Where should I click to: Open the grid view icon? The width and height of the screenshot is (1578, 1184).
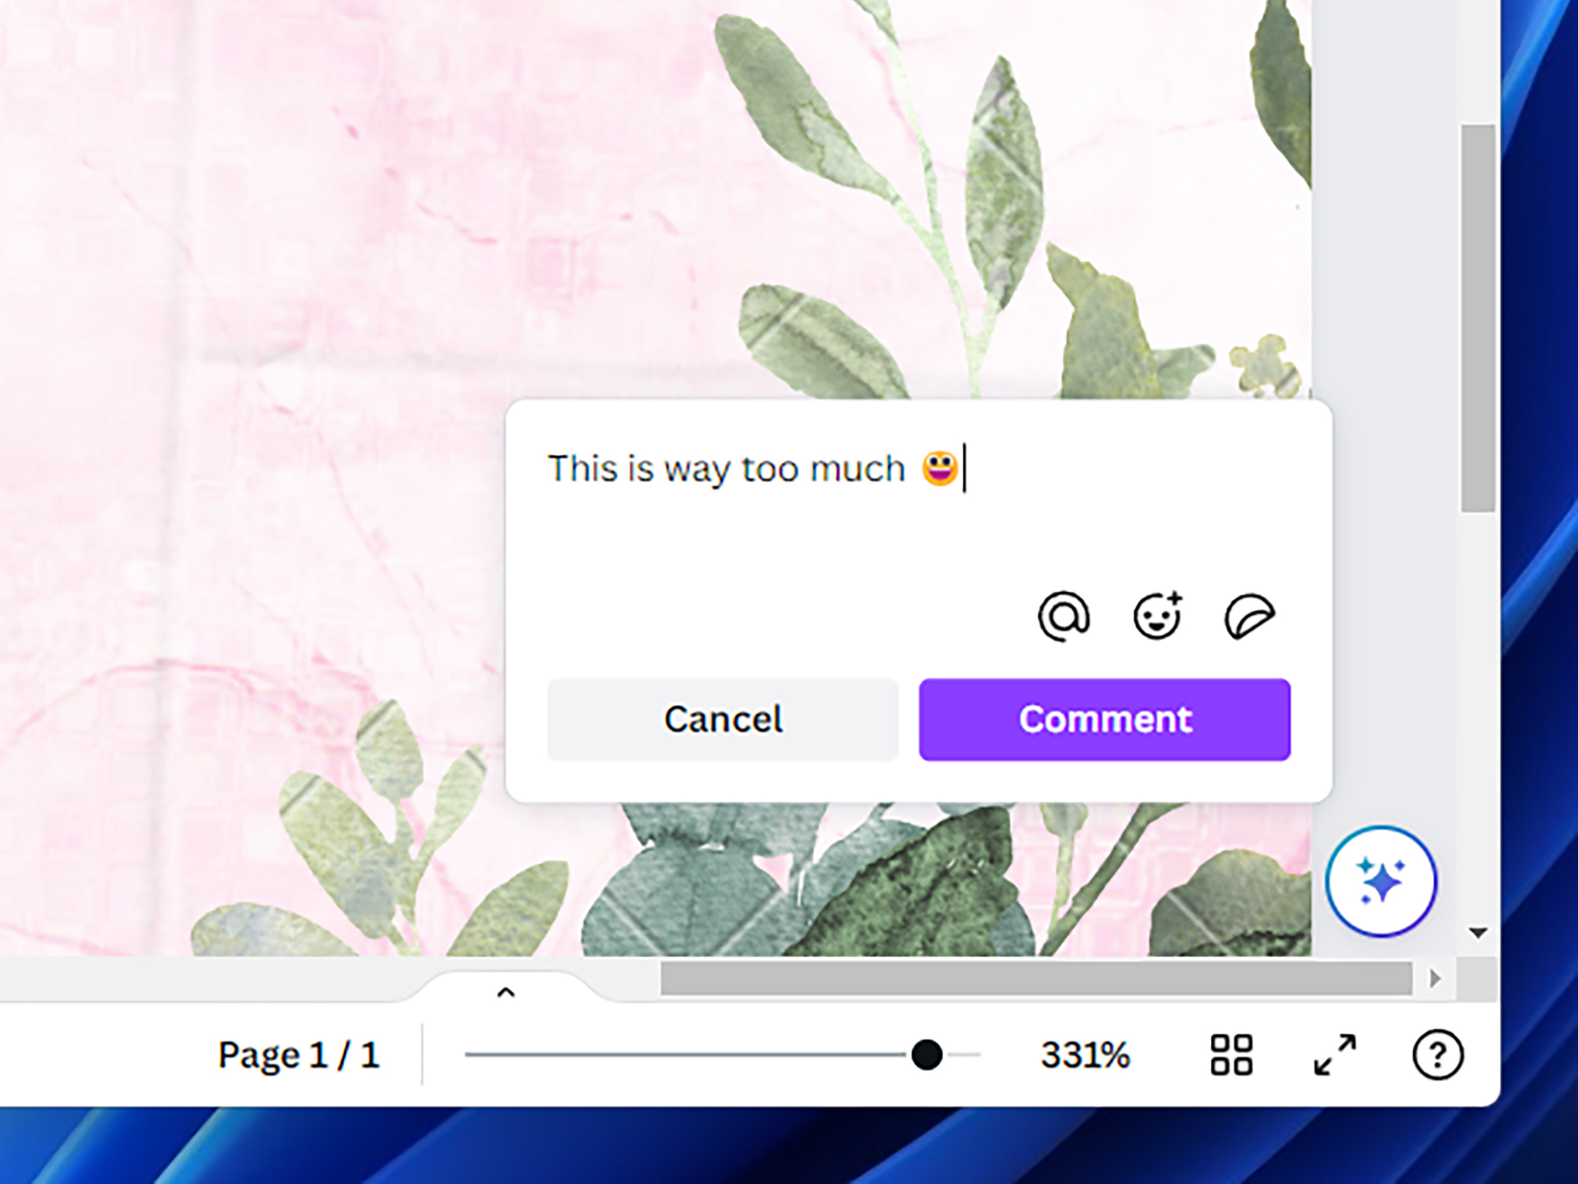click(1232, 1055)
